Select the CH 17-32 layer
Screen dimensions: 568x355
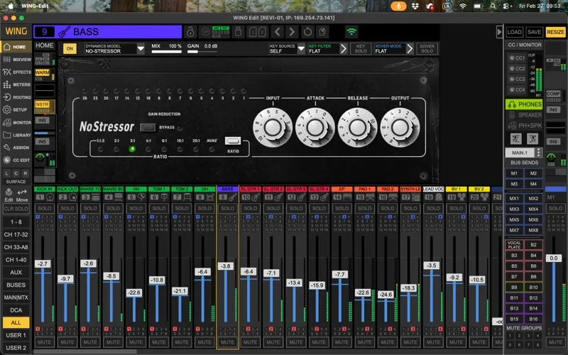[16, 234]
